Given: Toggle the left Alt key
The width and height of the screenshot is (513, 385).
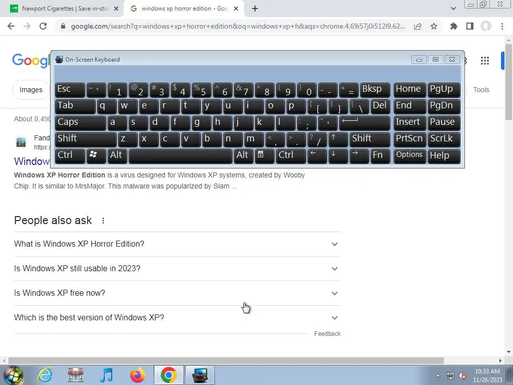Looking at the screenshot, I should (x=117, y=156).
